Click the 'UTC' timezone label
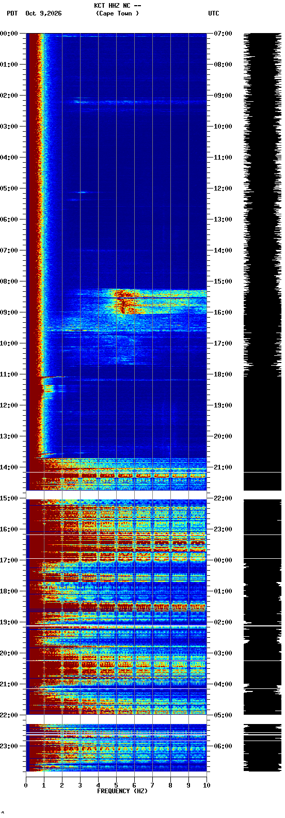 click(x=214, y=13)
